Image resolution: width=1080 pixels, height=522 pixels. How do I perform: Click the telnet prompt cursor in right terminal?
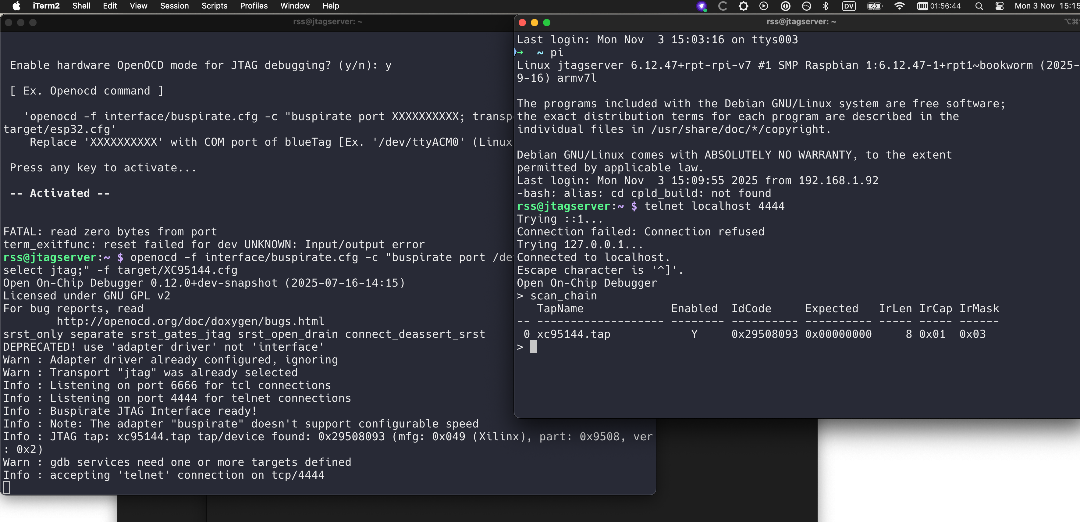(533, 347)
